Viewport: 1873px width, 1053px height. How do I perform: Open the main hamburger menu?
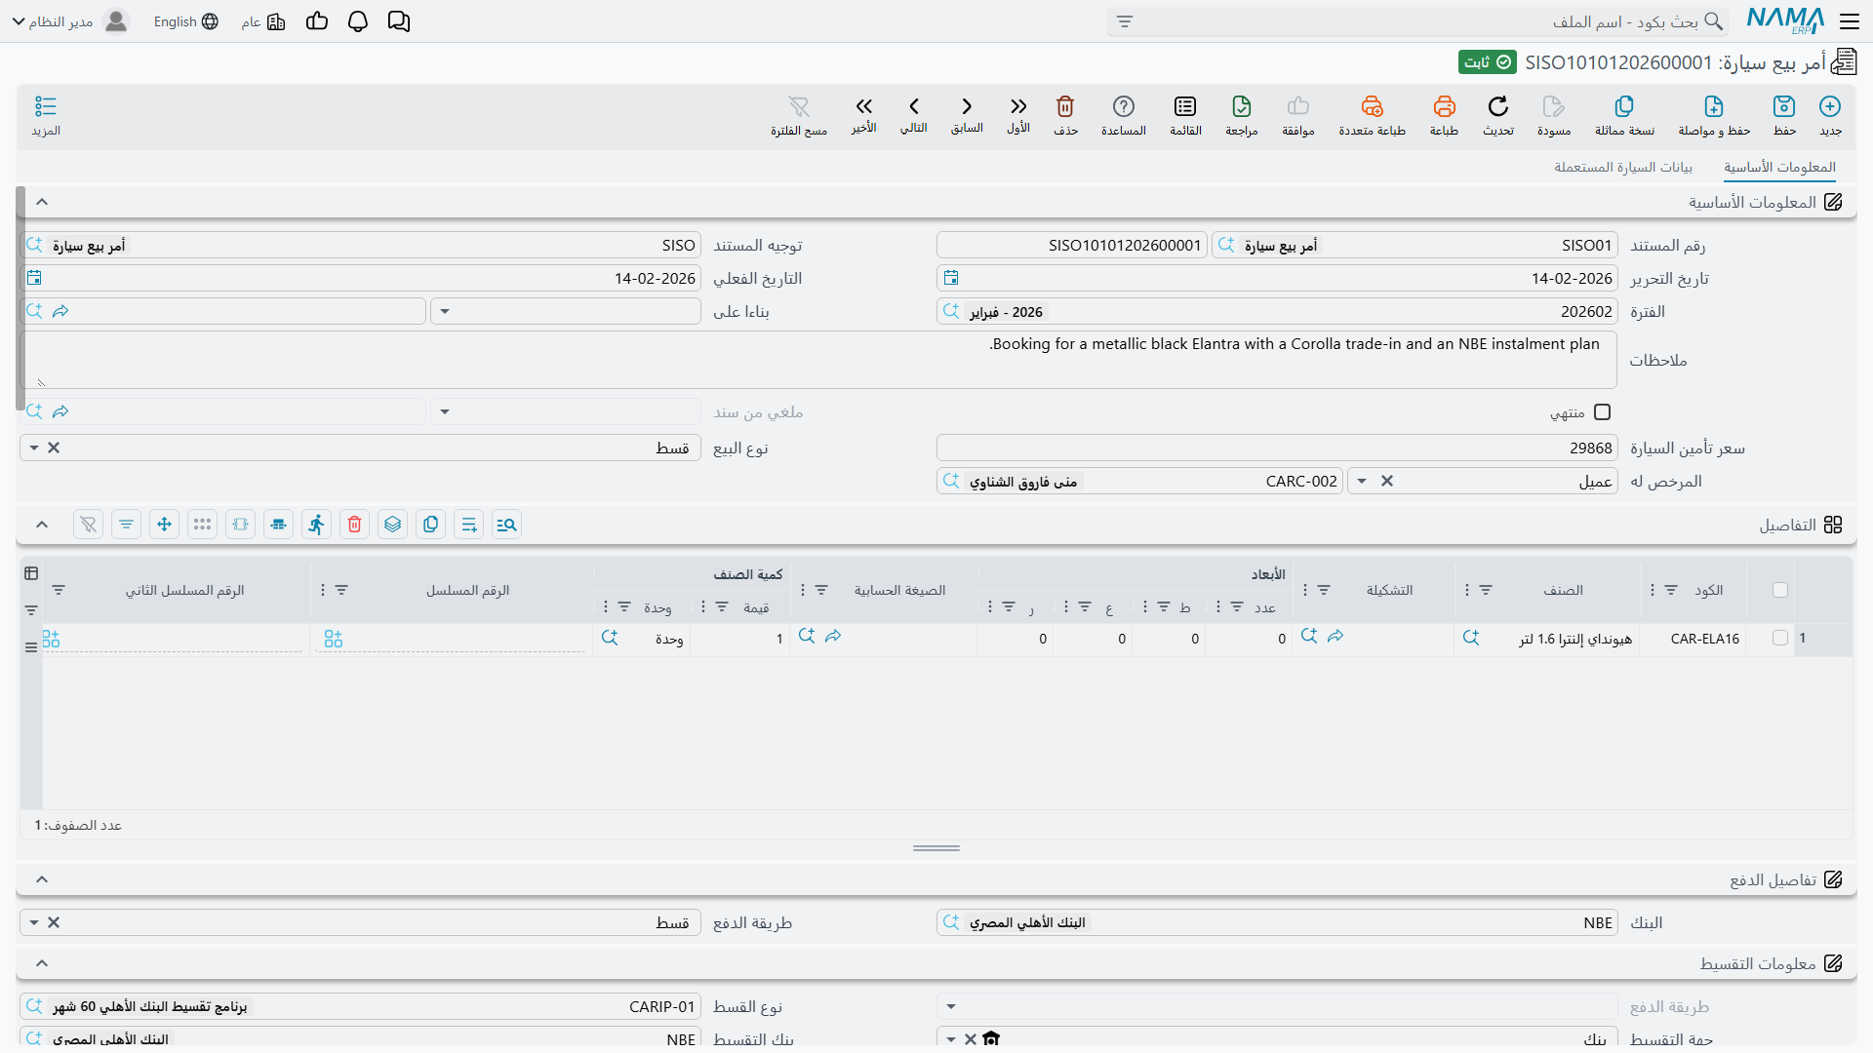pyautogui.click(x=1850, y=21)
